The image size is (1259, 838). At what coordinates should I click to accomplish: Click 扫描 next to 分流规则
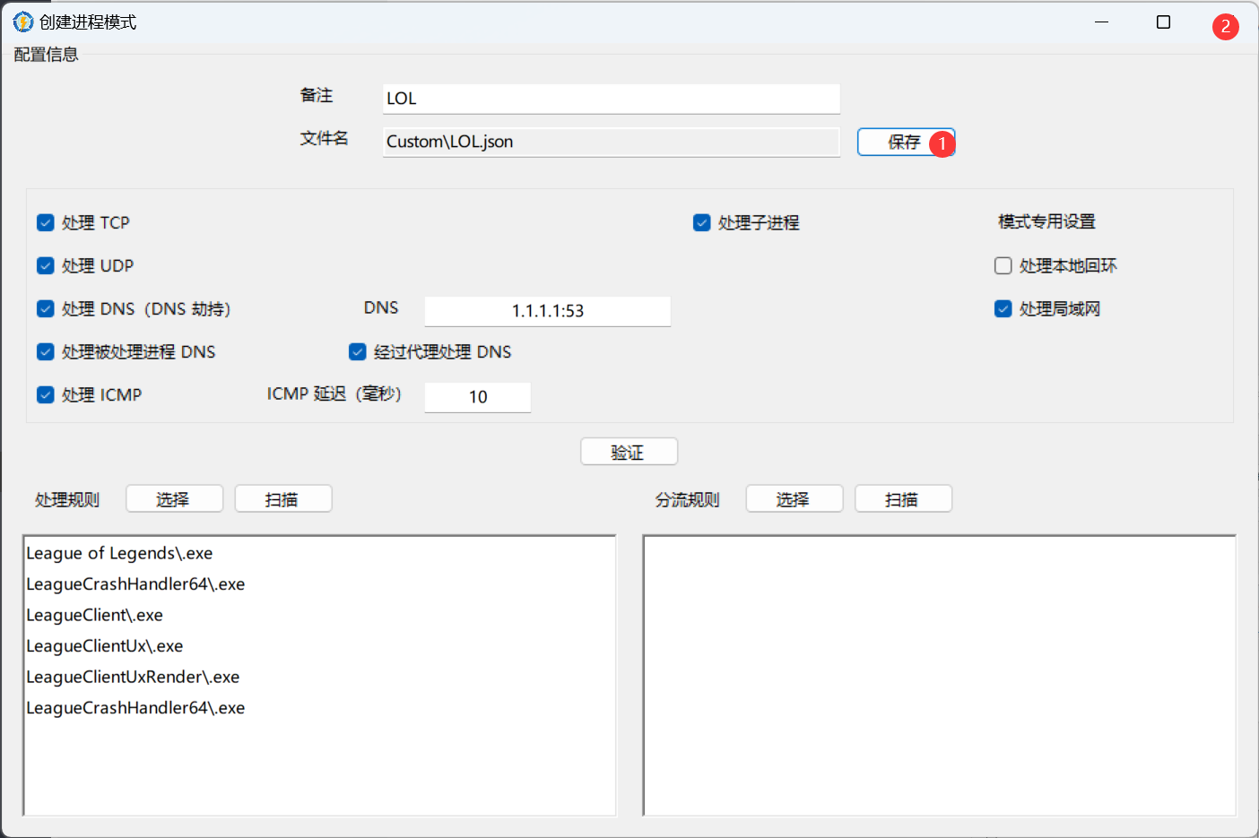coord(902,499)
